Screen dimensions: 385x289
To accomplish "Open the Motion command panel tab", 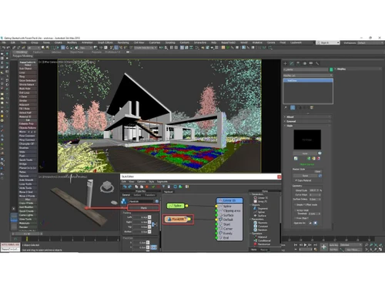I will point(305,63).
